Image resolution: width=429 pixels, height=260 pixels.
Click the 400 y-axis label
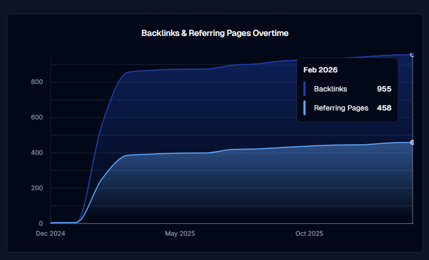pos(36,153)
